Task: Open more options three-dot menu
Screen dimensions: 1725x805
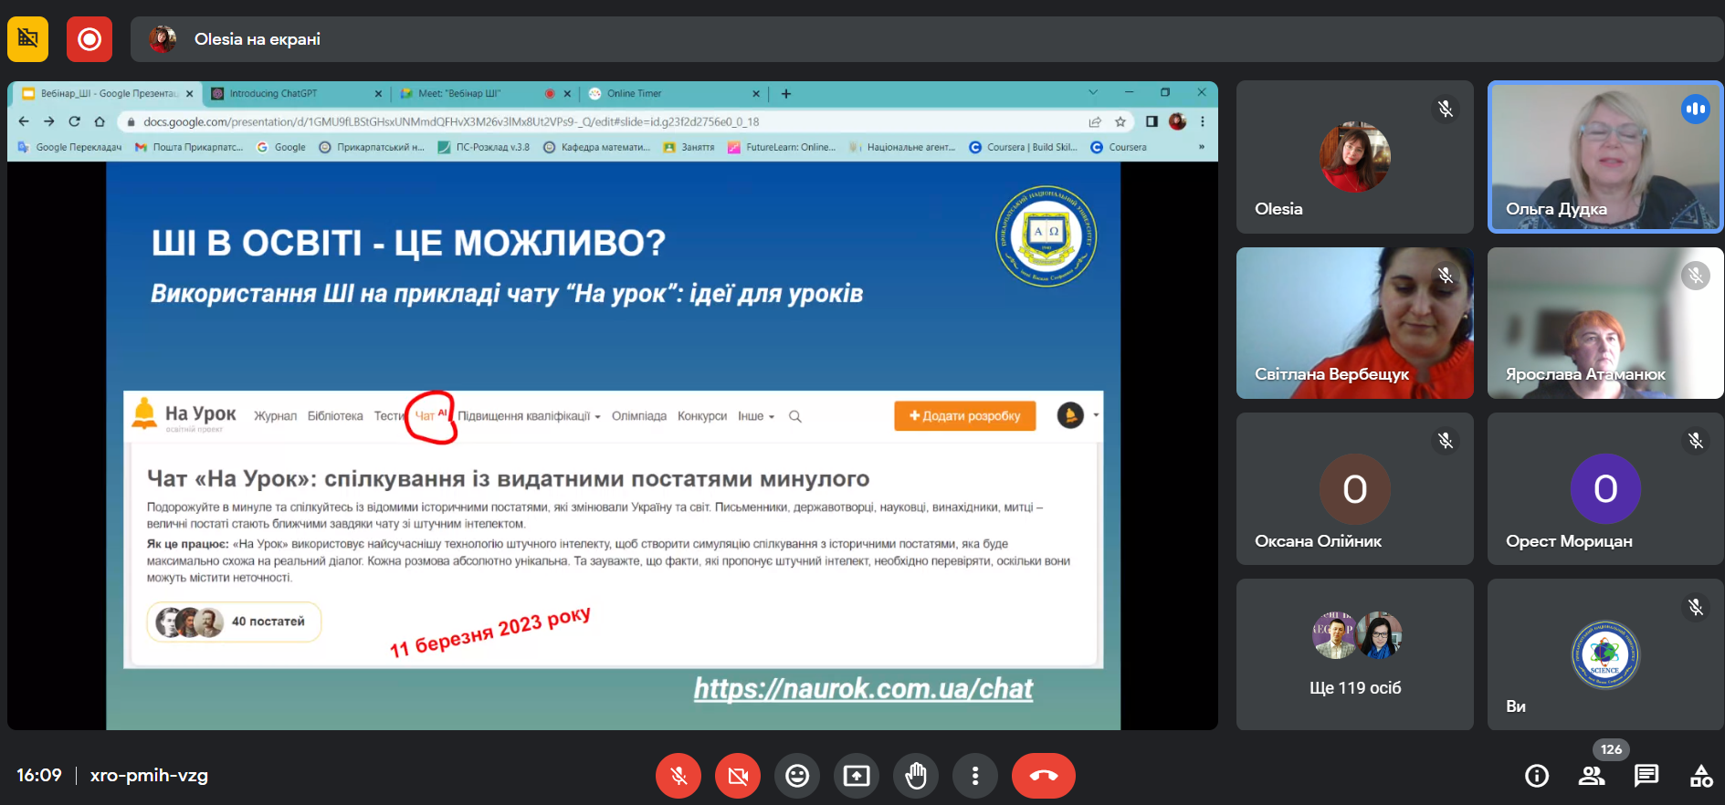Action: coord(974,776)
